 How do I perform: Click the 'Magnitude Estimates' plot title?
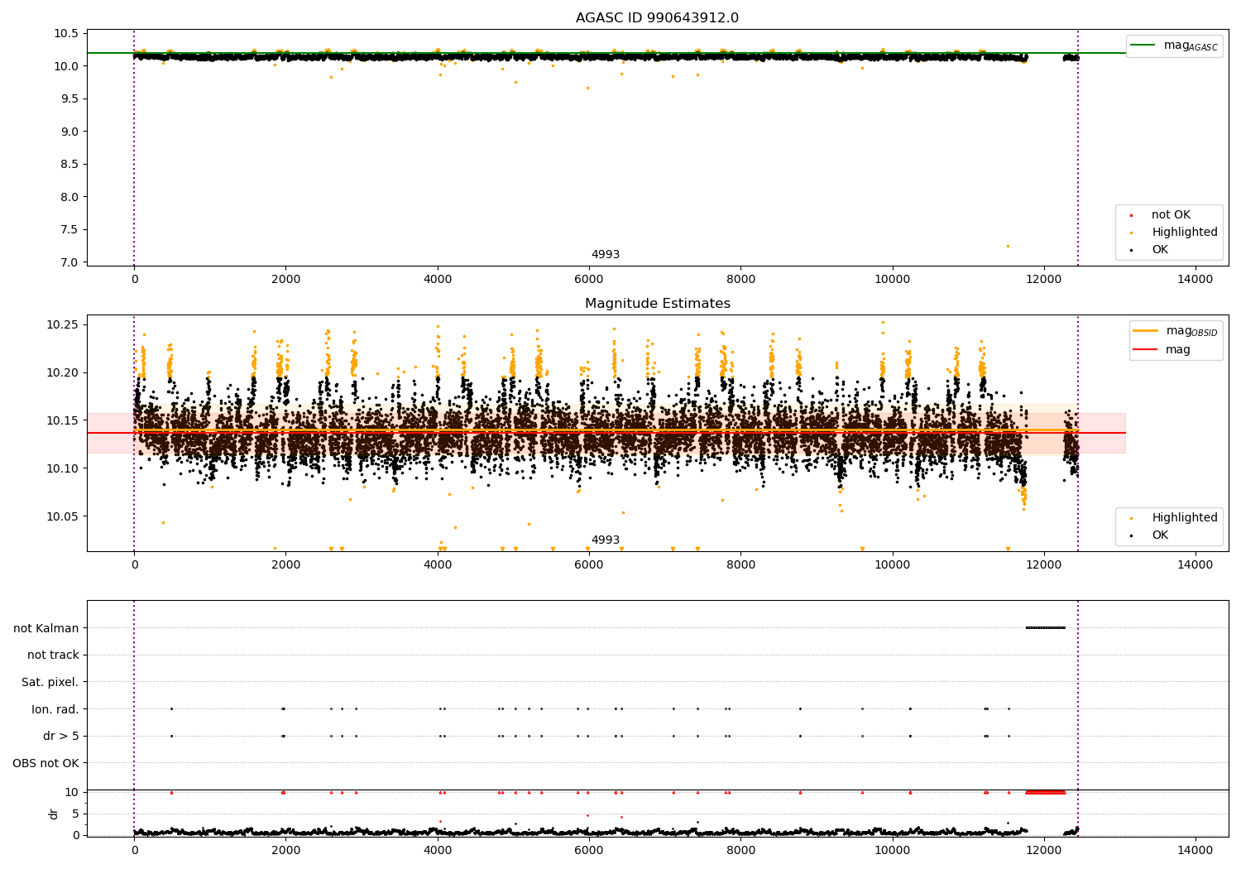pyautogui.click(x=658, y=304)
